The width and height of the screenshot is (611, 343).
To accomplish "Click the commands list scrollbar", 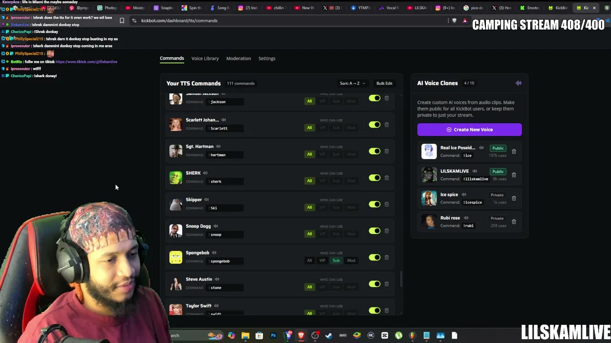I will (x=401, y=279).
